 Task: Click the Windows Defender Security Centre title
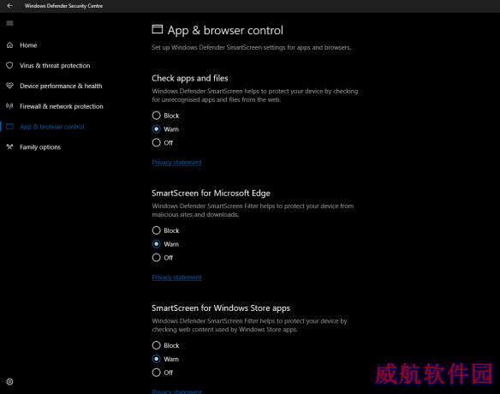click(63, 6)
